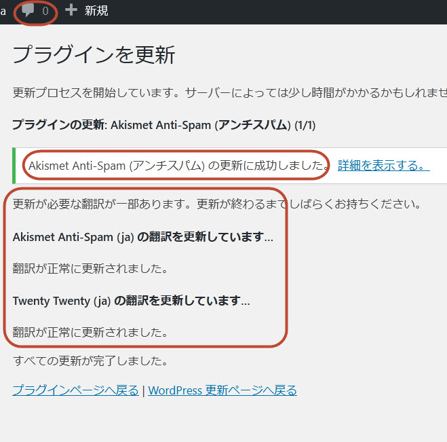The image size is (447, 442).
Task: Click the すべての更新が完了しました。 text
Action: click(90, 361)
